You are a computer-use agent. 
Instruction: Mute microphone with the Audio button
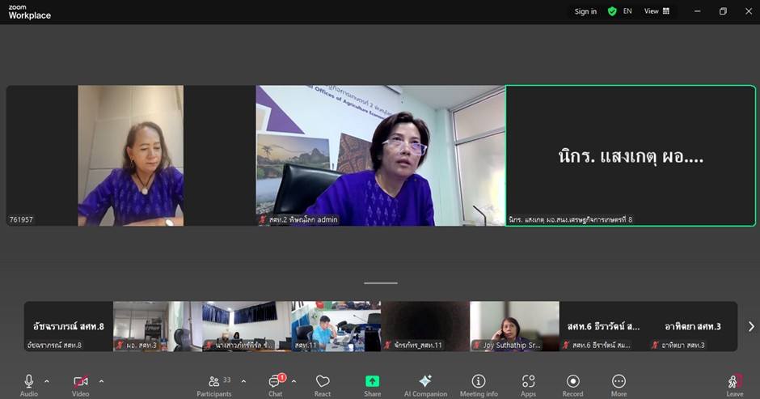click(x=29, y=383)
